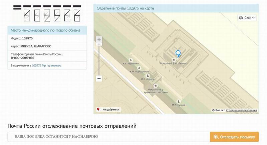
Task: Click the Отделение почты 102976 на карте header
Action: point(176,8)
